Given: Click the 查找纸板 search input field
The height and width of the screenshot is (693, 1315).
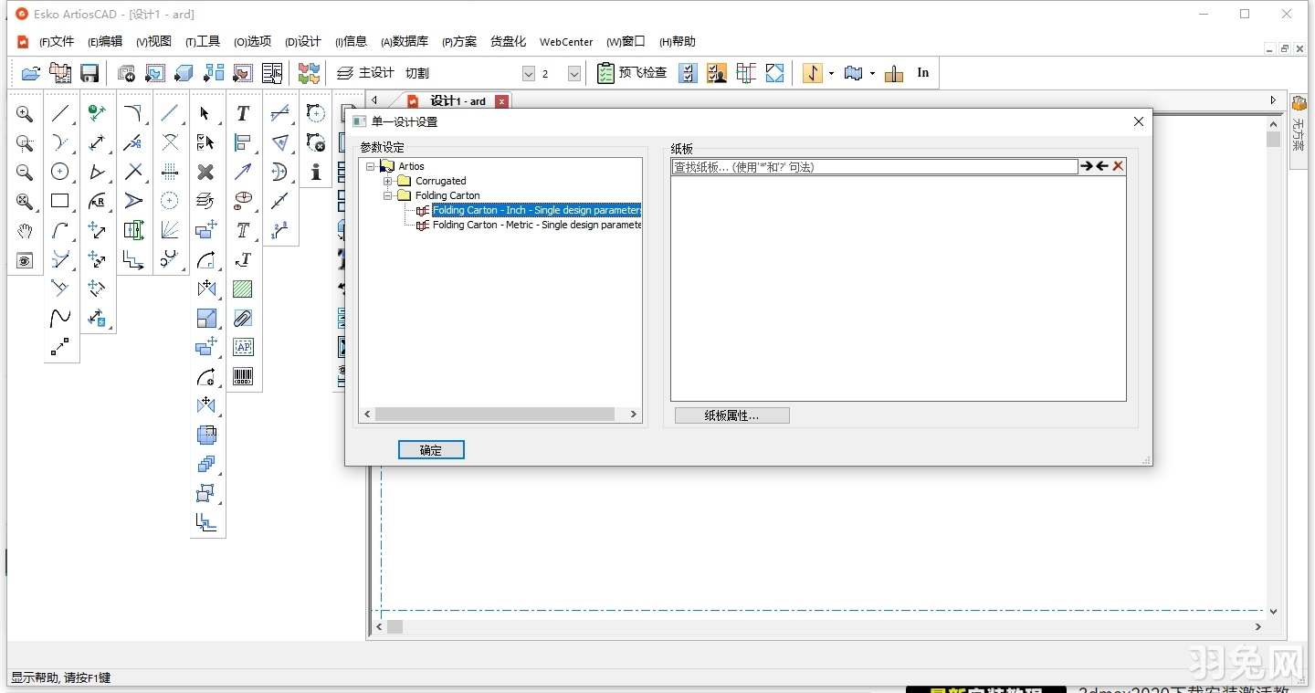Looking at the screenshot, I should pos(868,166).
